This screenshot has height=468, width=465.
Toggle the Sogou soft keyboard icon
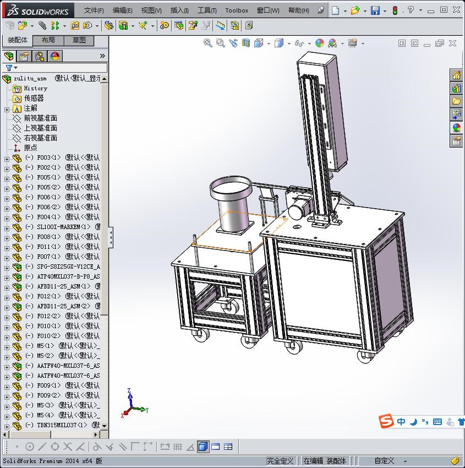[x=437, y=422]
